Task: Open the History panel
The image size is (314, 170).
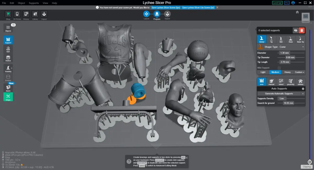Action: (x=26, y=14)
